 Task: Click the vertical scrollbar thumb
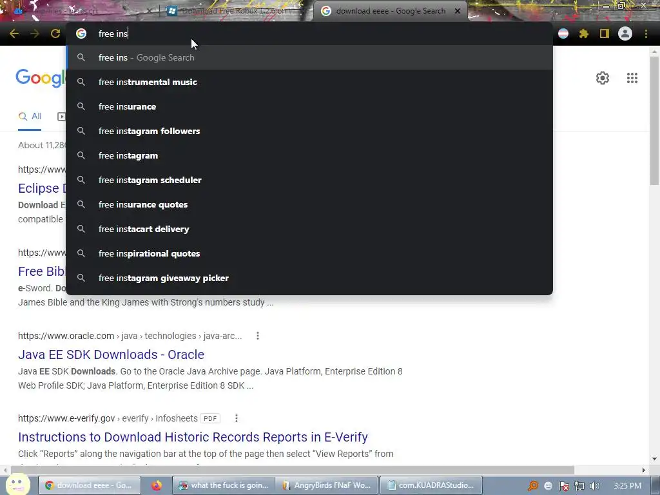tap(654, 120)
